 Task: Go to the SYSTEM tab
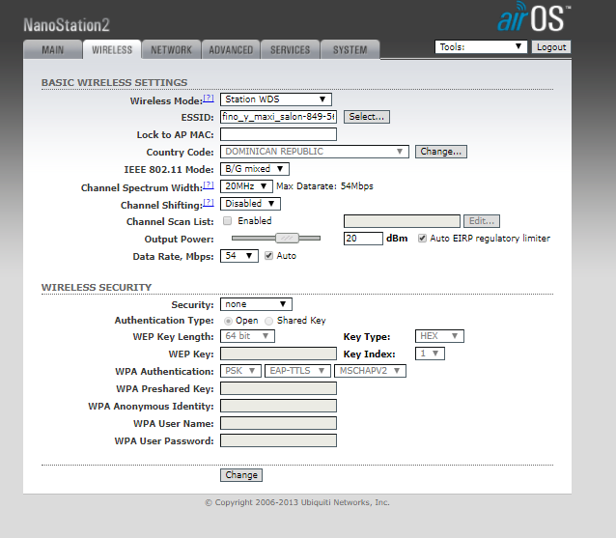tap(350, 50)
